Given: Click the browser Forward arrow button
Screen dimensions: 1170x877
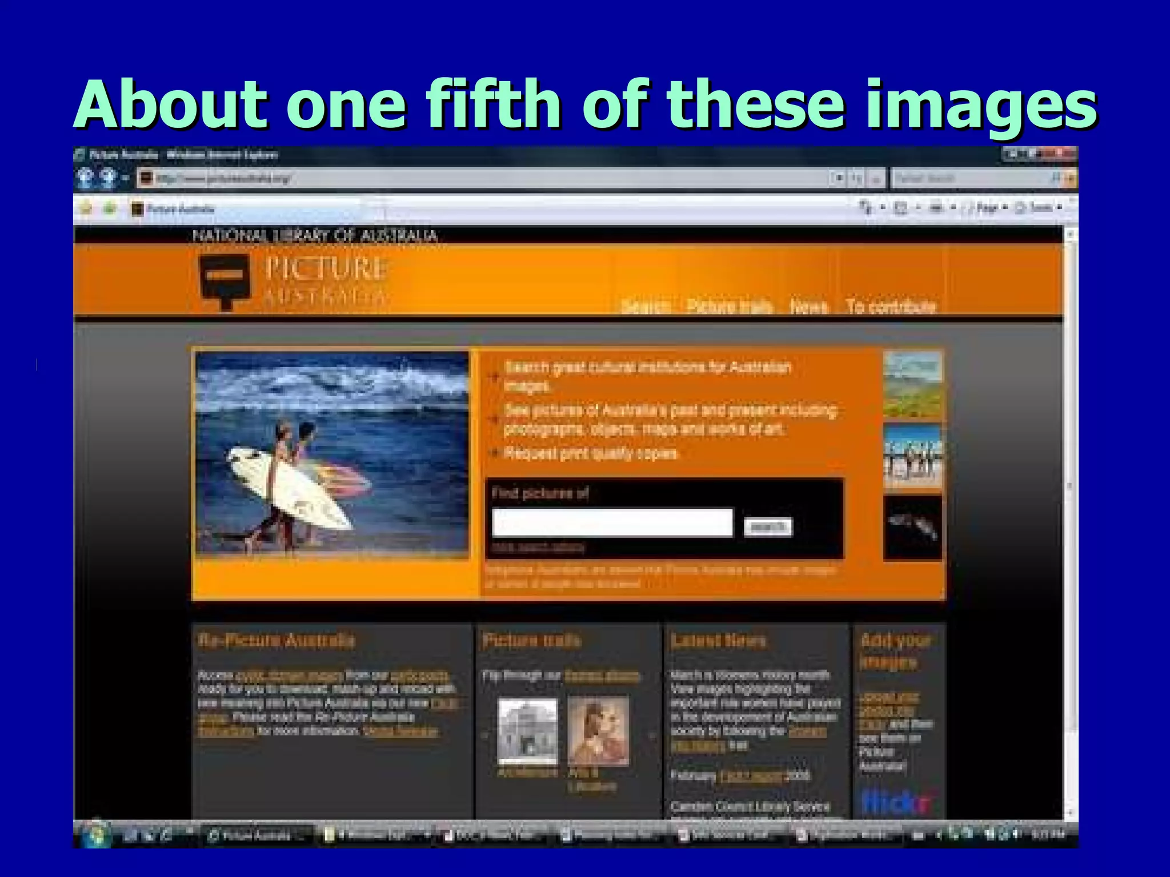Looking at the screenshot, I should click(109, 178).
